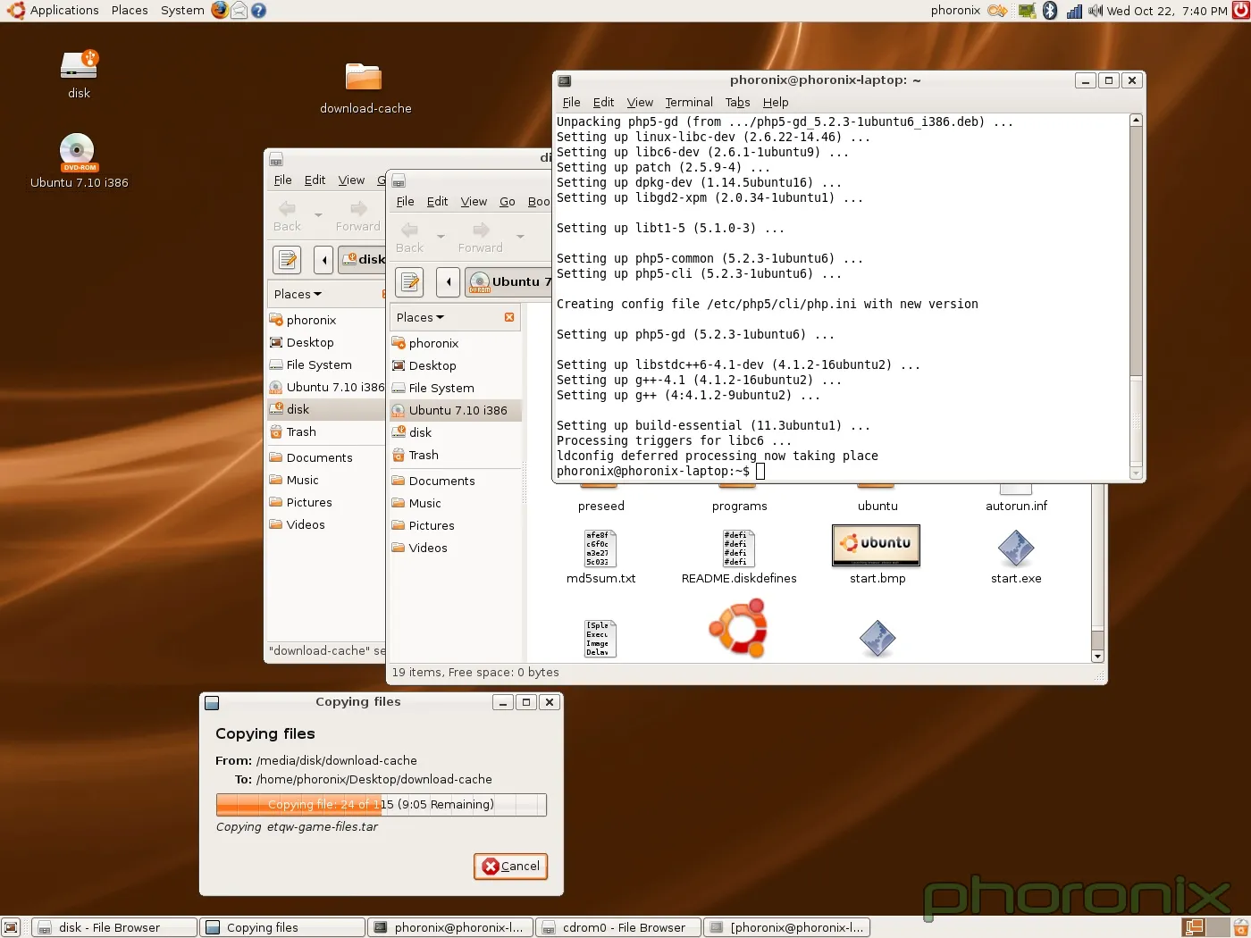1251x938 pixels.
Task: Open the trash applet in bottom panel
Action: [1240, 927]
